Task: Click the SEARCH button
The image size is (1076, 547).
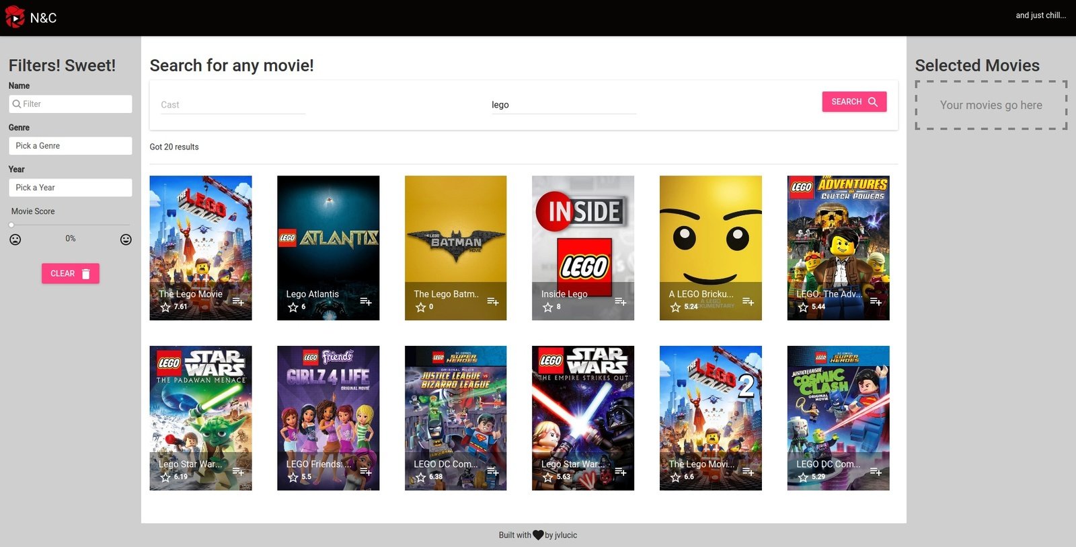Action: 854,102
